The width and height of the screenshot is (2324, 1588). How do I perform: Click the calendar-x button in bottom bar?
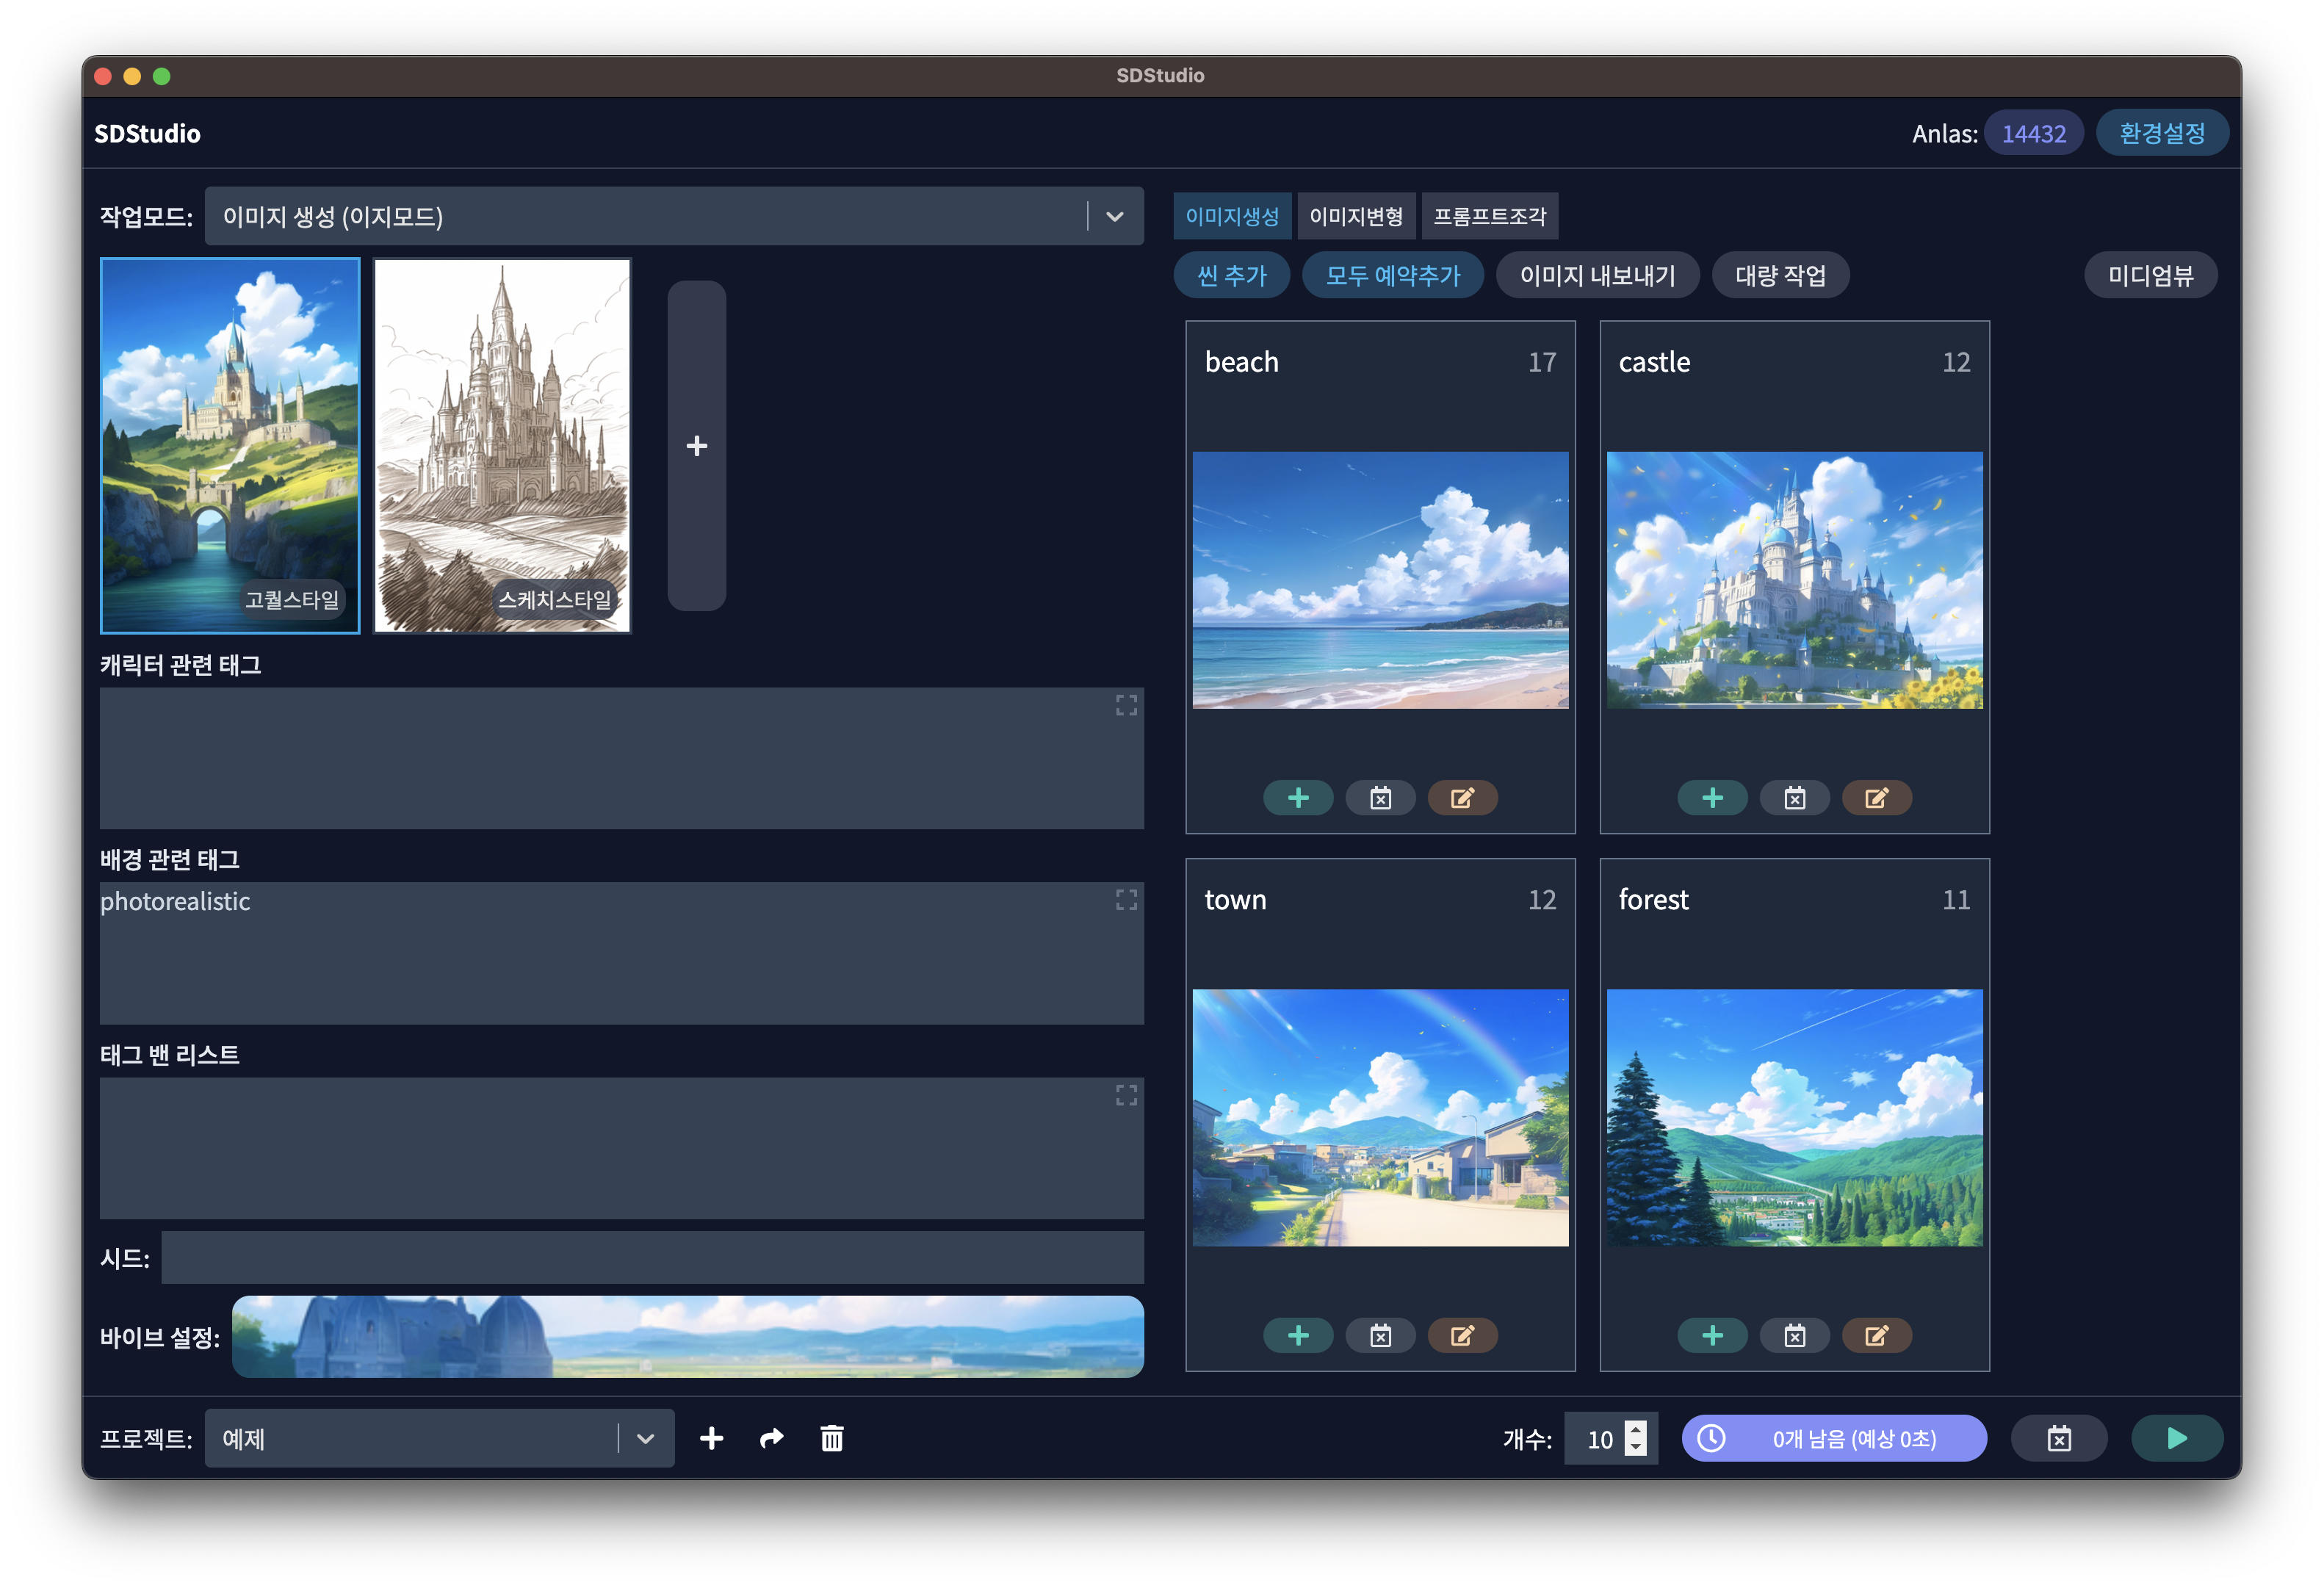pos(2058,1438)
